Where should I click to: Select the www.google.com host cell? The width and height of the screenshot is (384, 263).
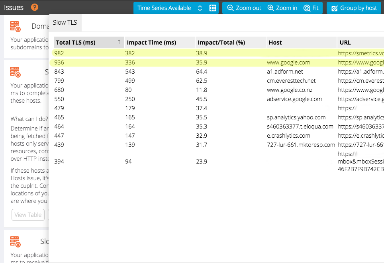pyautogui.click(x=288, y=62)
